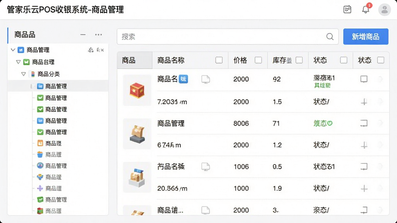Select the tree item with the medal icon
The height and width of the screenshot is (223, 397).
click(49, 177)
